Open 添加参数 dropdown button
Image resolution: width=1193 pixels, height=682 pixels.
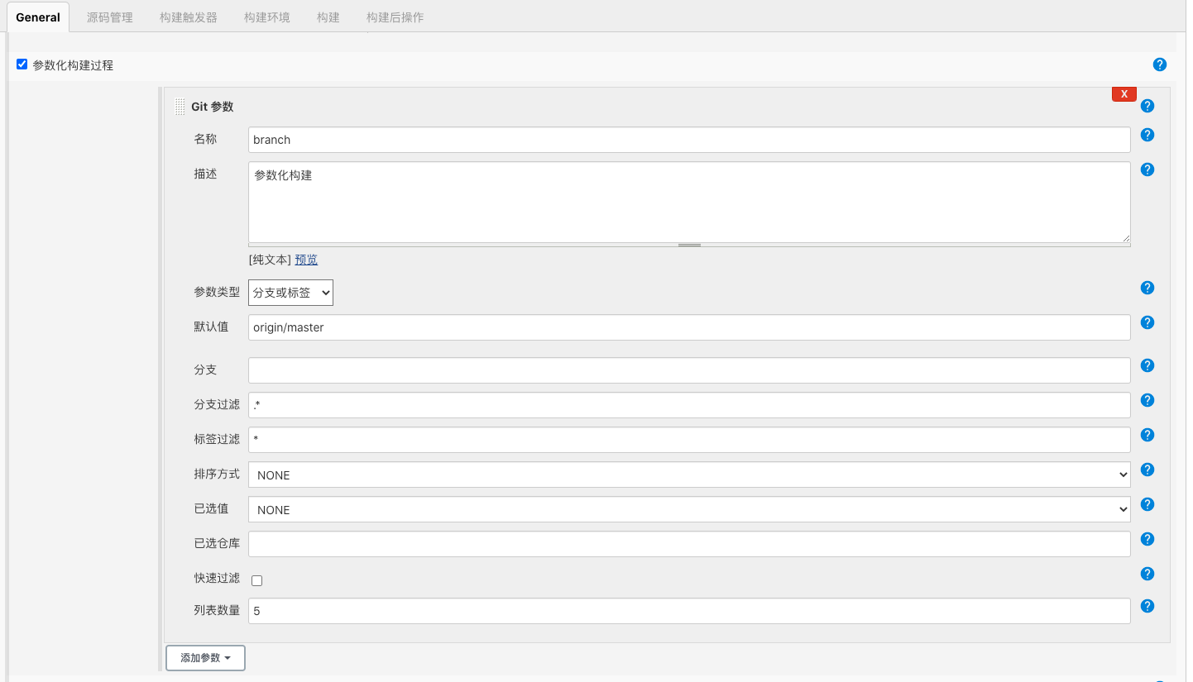[205, 658]
